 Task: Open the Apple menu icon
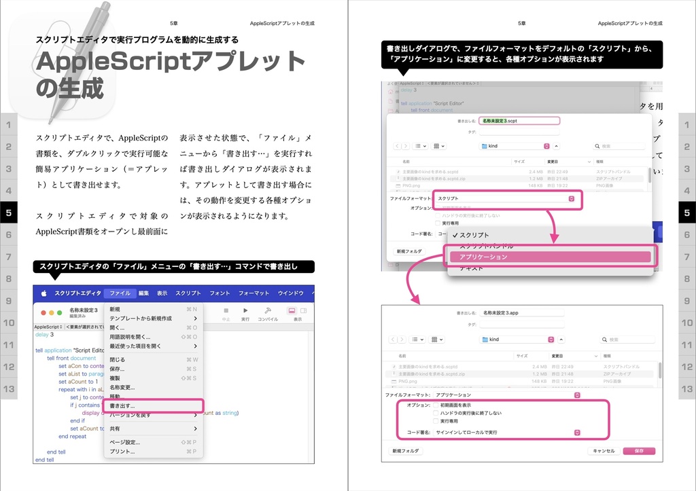click(x=43, y=293)
